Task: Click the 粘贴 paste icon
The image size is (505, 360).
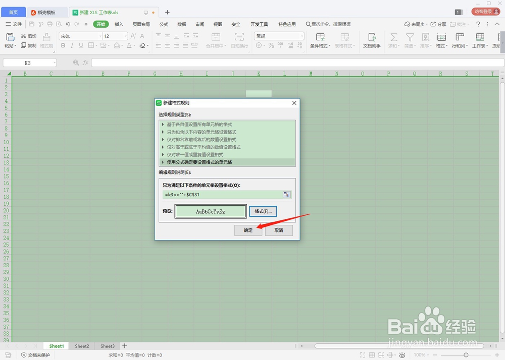Action: tap(10, 37)
